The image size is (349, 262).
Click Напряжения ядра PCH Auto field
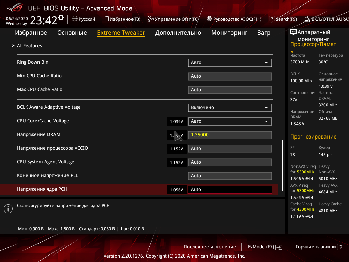(230, 190)
